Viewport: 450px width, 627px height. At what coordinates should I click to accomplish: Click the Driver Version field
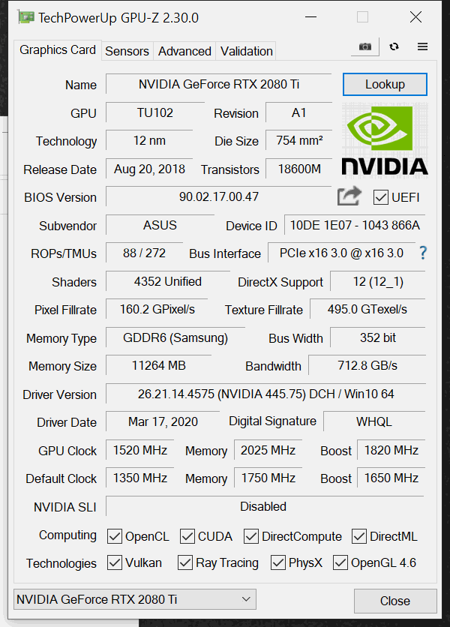[265, 394]
